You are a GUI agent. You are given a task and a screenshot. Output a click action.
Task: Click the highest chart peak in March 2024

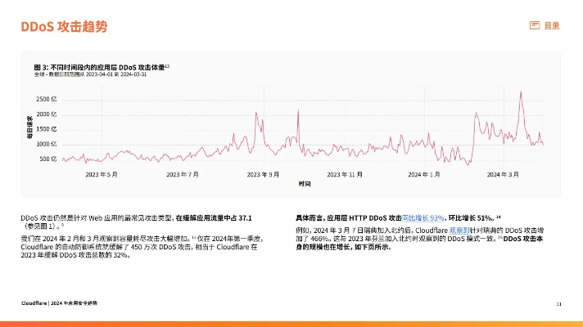tap(521, 92)
